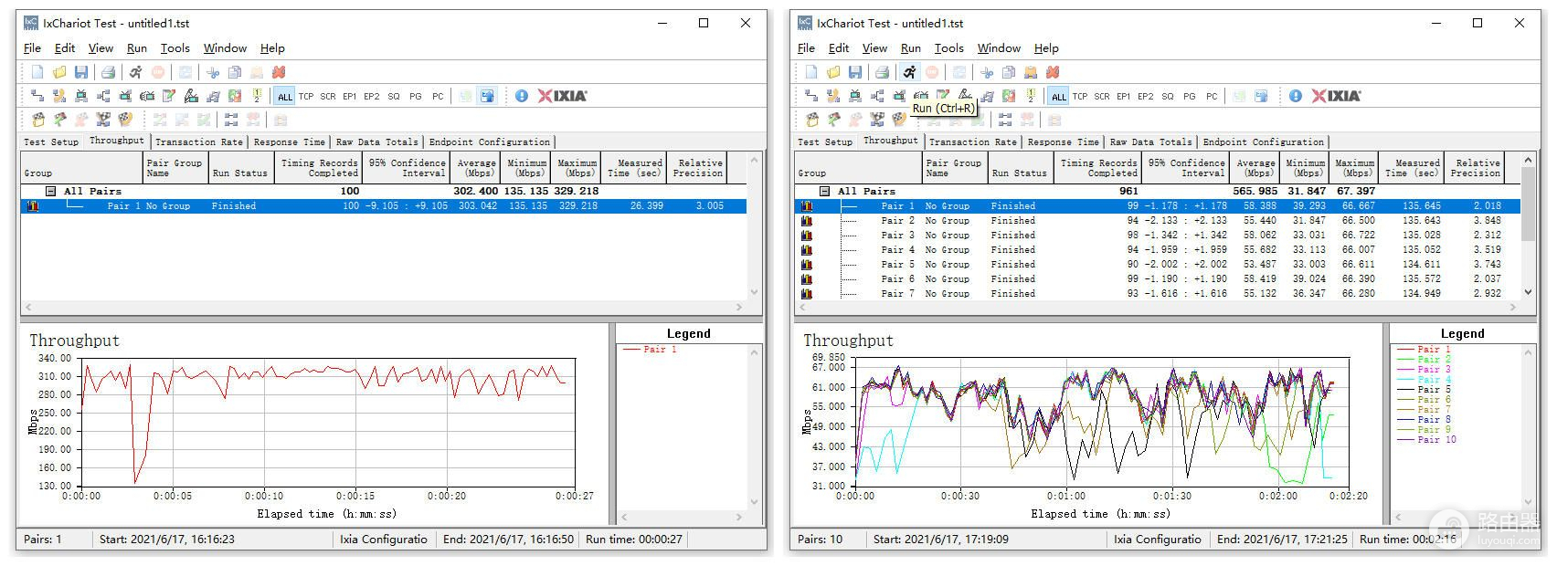The image size is (1557, 566).
Task: Click the red X delete icon in left window
Action: pyautogui.click(x=279, y=72)
